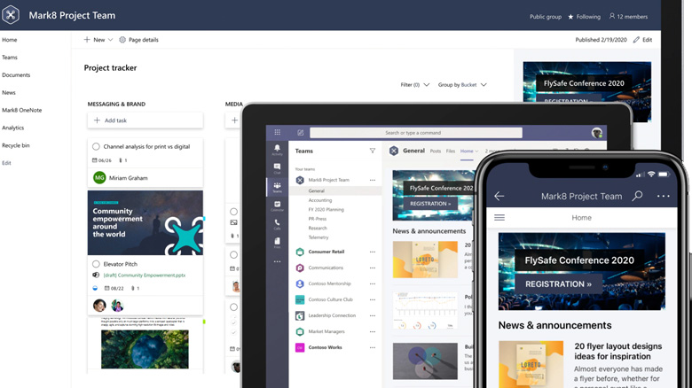Open more options for Leadership Connection
The width and height of the screenshot is (692, 388).
tap(373, 315)
